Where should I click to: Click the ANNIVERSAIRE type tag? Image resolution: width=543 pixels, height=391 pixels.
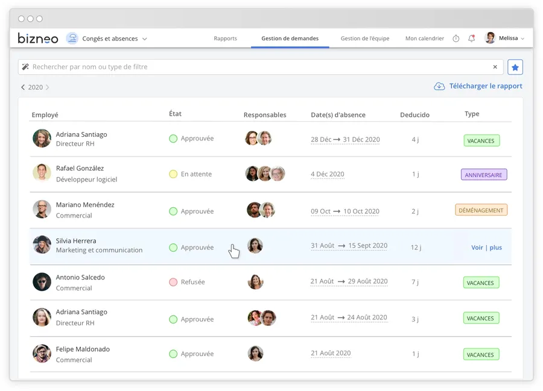point(483,175)
